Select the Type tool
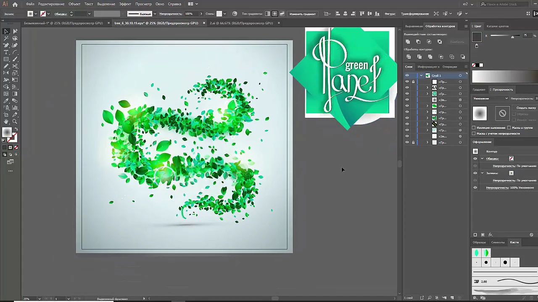Image resolution: width=538 pixels, height=302 pixels. click(x=6, y=52)
